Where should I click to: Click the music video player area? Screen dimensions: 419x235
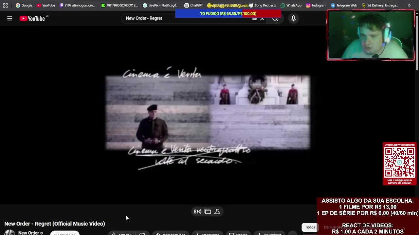pyautogui.click(x=208, y=115)
